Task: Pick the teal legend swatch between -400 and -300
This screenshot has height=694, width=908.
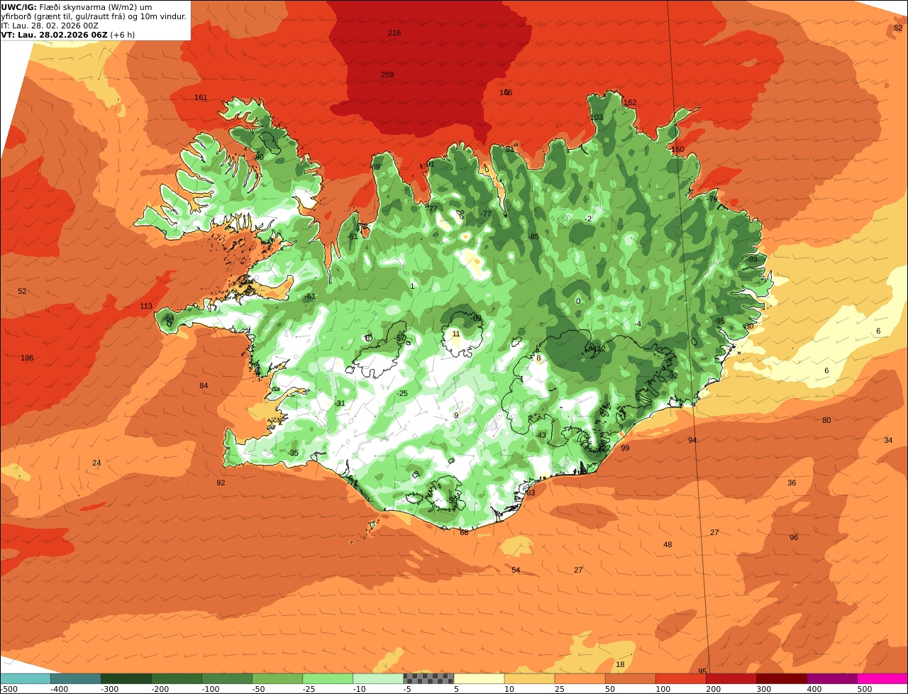Action: [76, 678]
